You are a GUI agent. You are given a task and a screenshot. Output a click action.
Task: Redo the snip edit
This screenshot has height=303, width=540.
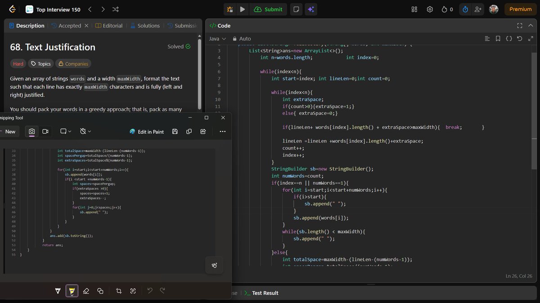[x=162, y=291]
